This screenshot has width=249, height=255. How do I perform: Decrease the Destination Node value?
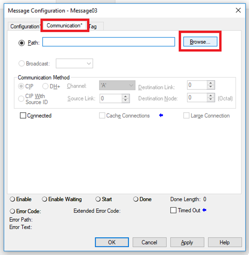point(211,100)
